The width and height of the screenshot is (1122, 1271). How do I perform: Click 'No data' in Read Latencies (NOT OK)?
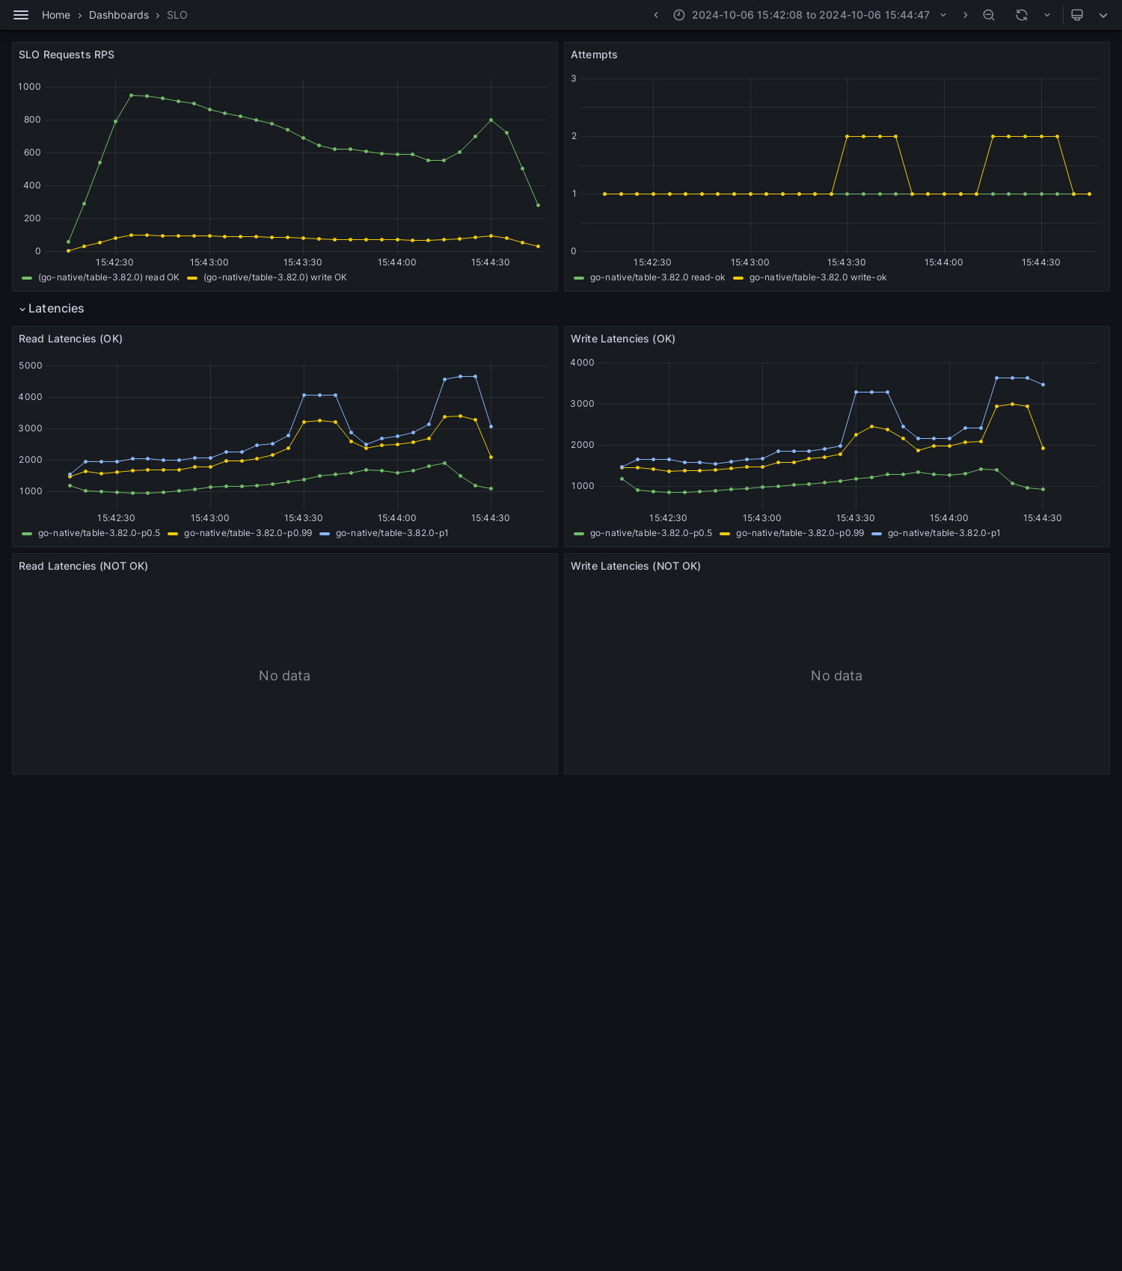pos(284,676)
